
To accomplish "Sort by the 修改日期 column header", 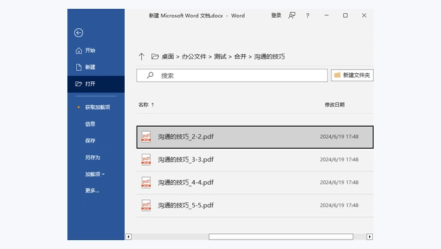I will [335, 105].
